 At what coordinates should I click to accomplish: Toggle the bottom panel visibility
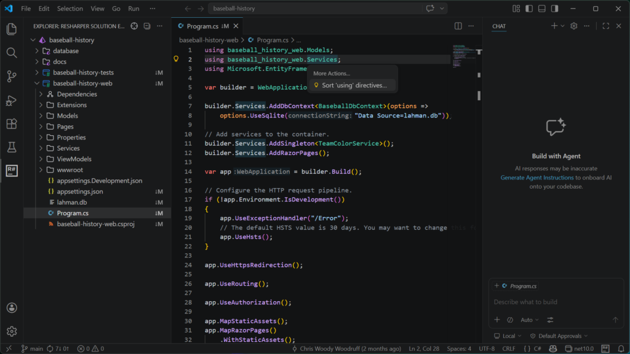tap(541, 9)
